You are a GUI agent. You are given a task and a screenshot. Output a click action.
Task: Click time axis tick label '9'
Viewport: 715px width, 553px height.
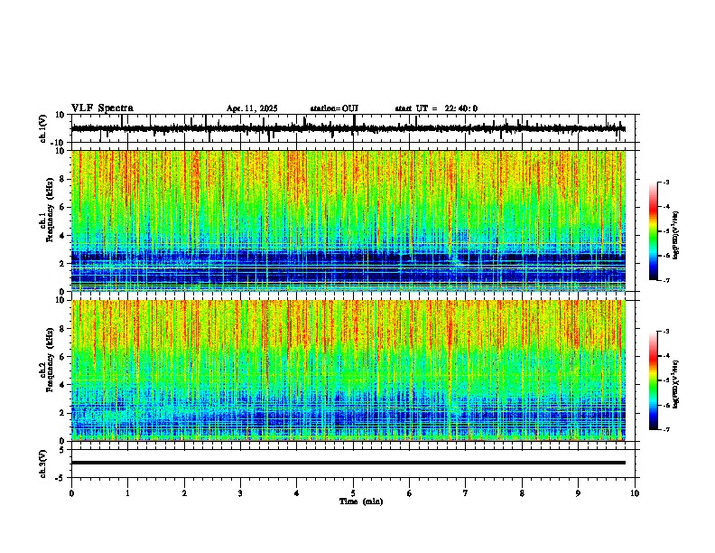[578, 493]
